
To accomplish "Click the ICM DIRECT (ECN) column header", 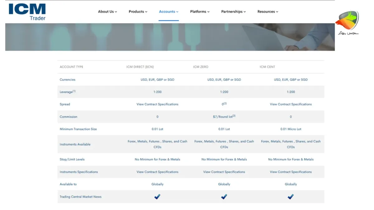I will pyautogui.click(x=140, y=67).
